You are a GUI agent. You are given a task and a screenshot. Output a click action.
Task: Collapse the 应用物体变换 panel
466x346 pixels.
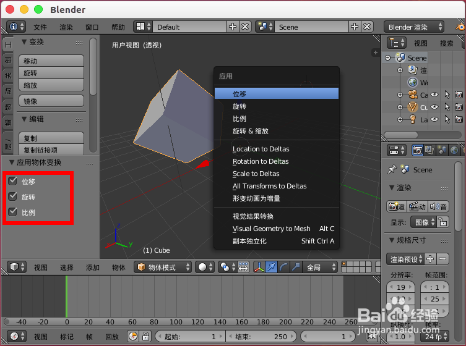coord(12,162)
